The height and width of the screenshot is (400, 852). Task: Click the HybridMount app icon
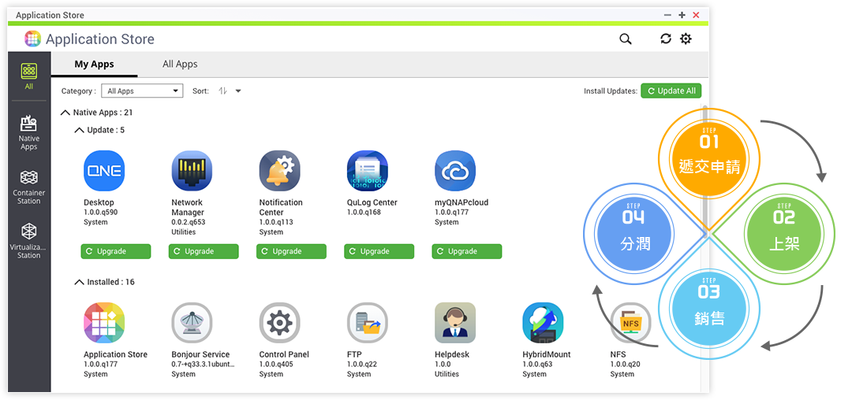click(543, 323)
